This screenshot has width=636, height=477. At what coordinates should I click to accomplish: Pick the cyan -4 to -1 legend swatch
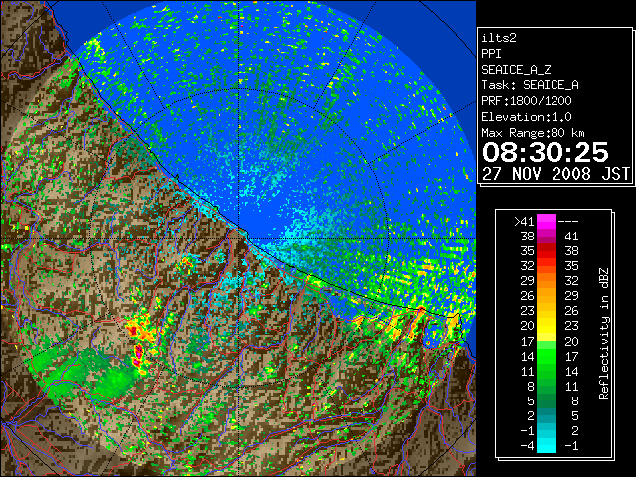547,445
